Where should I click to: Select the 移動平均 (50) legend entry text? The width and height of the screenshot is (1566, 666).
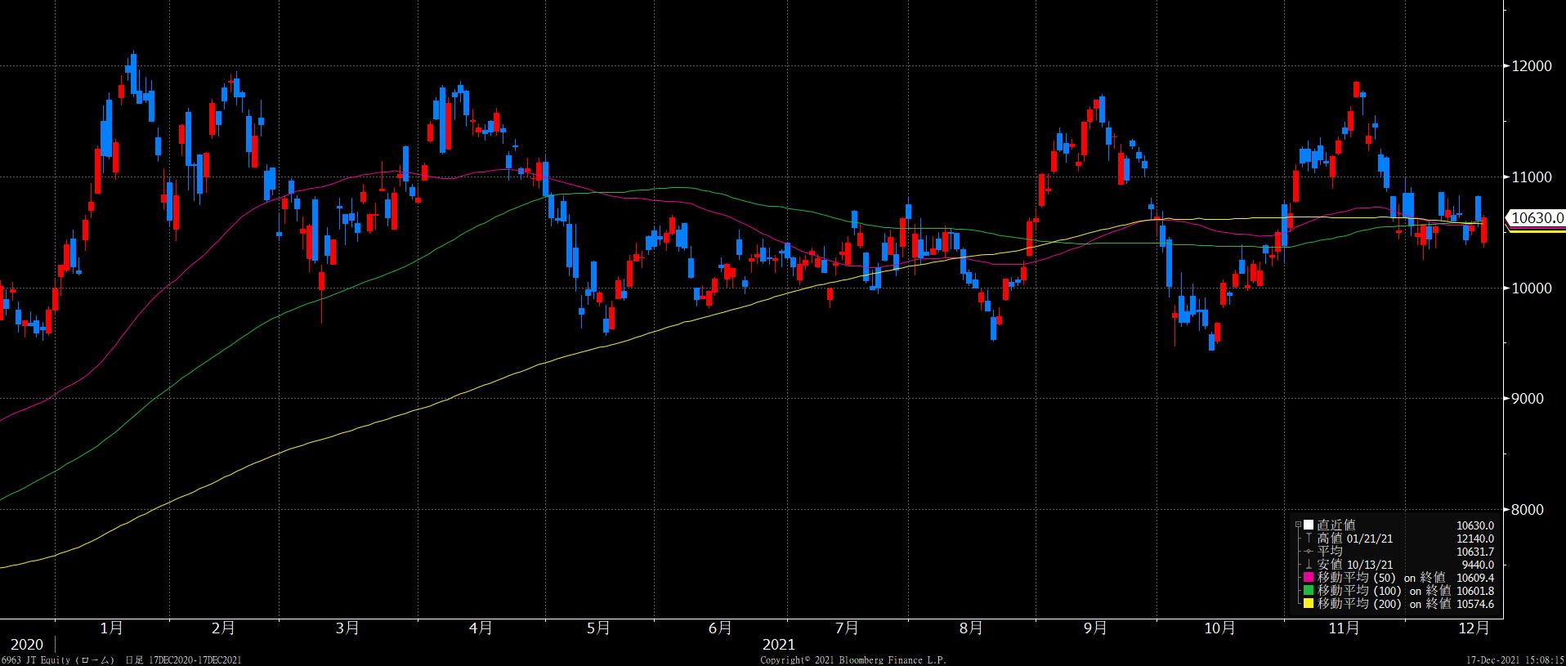(x=1357, y=578)
